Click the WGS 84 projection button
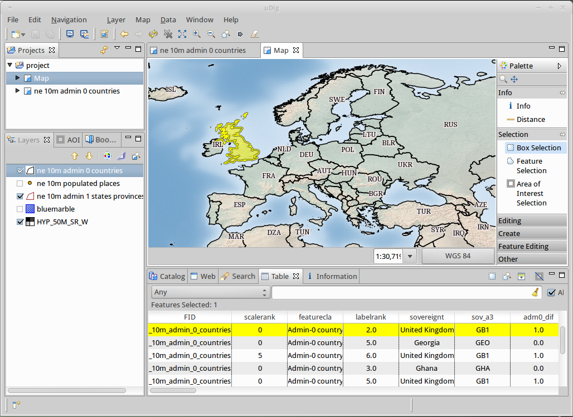 458,256
